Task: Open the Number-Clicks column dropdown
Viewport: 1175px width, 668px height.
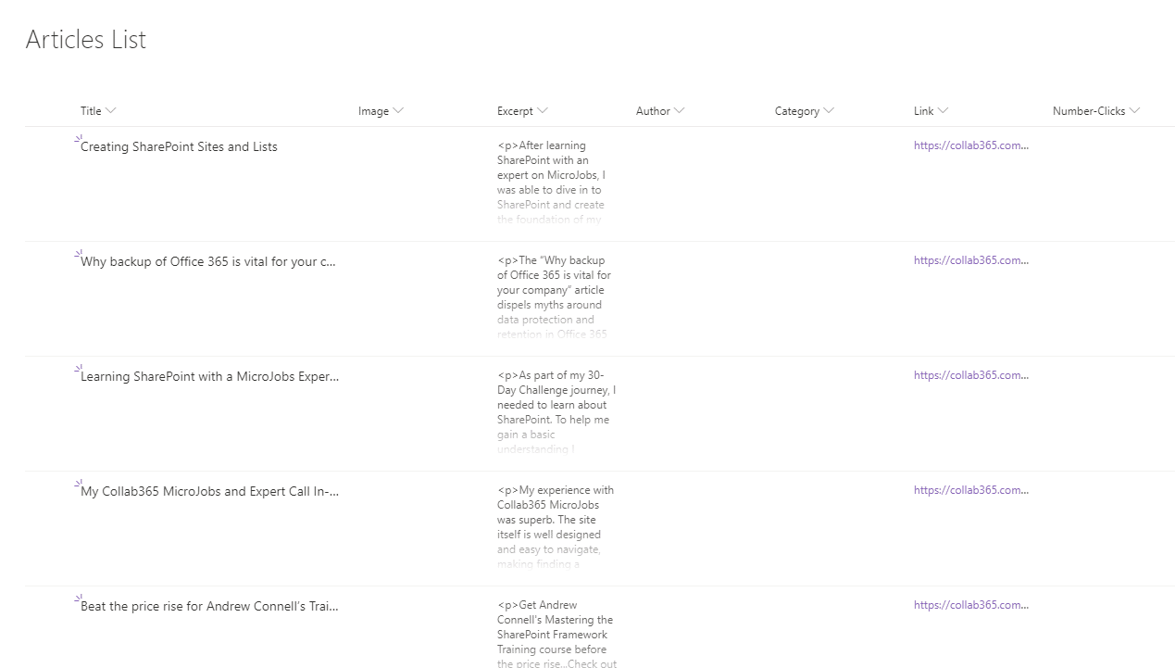Action: pos(1134,111)
